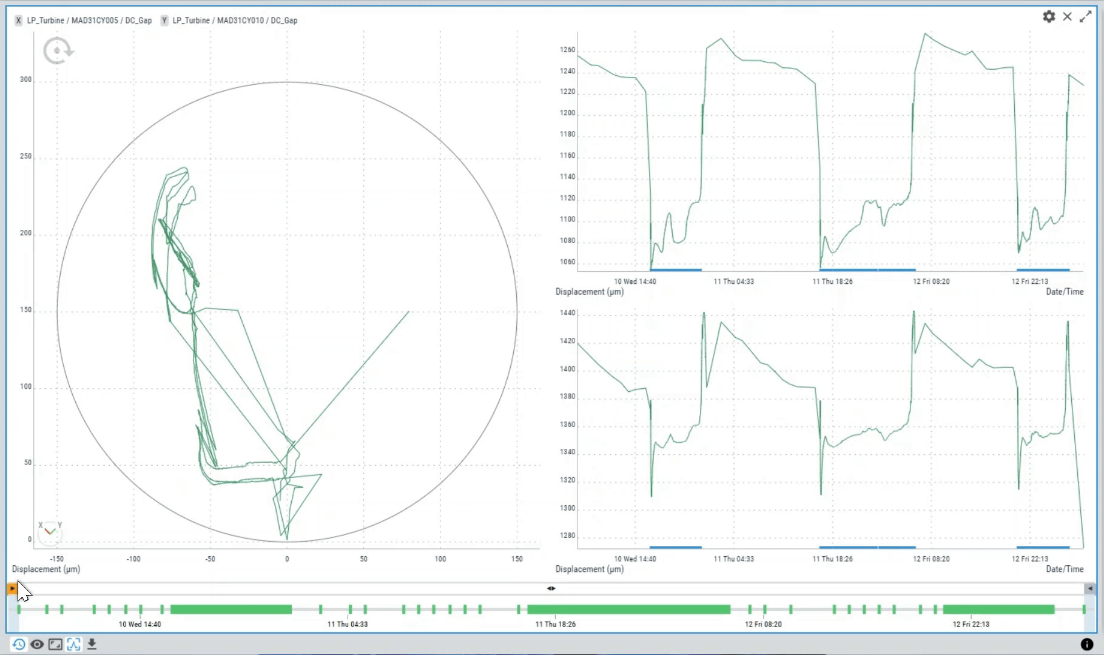Click the first blue range bar under top trend
This screenshot has height=655, width=1104.
point(676,270)
